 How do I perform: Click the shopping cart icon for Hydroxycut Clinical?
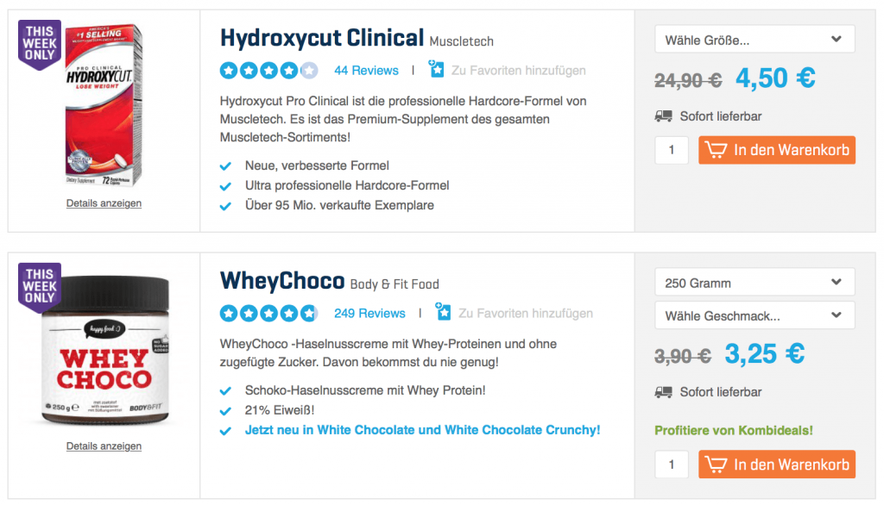click(x=717, y=149)
